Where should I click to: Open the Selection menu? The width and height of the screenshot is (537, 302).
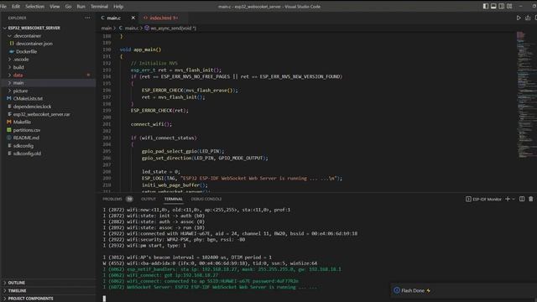pos(34,6)
